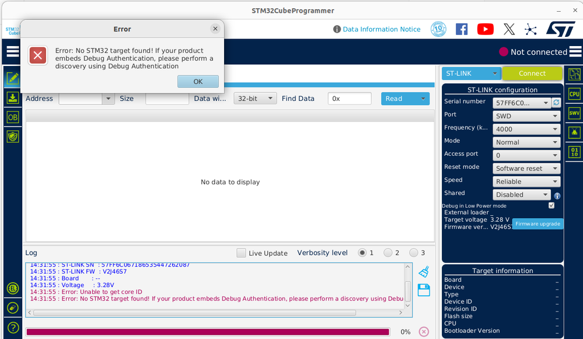Open the Serial number dropdown
This screenshot has width=583, height=339.
tap(522, 103)
